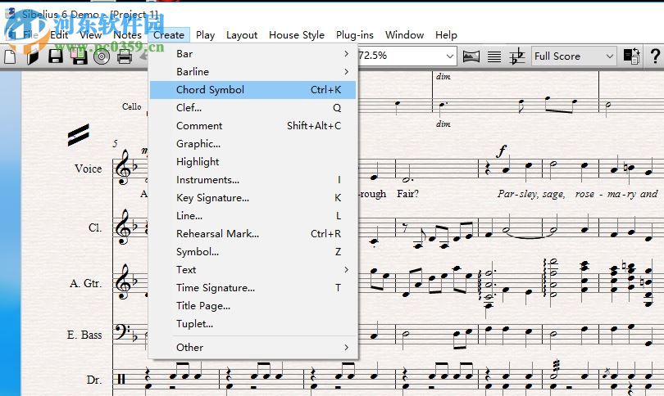This screenshot has height=396, width=664.
Task: Select the bar number 5
Action: tap(115, 144)
